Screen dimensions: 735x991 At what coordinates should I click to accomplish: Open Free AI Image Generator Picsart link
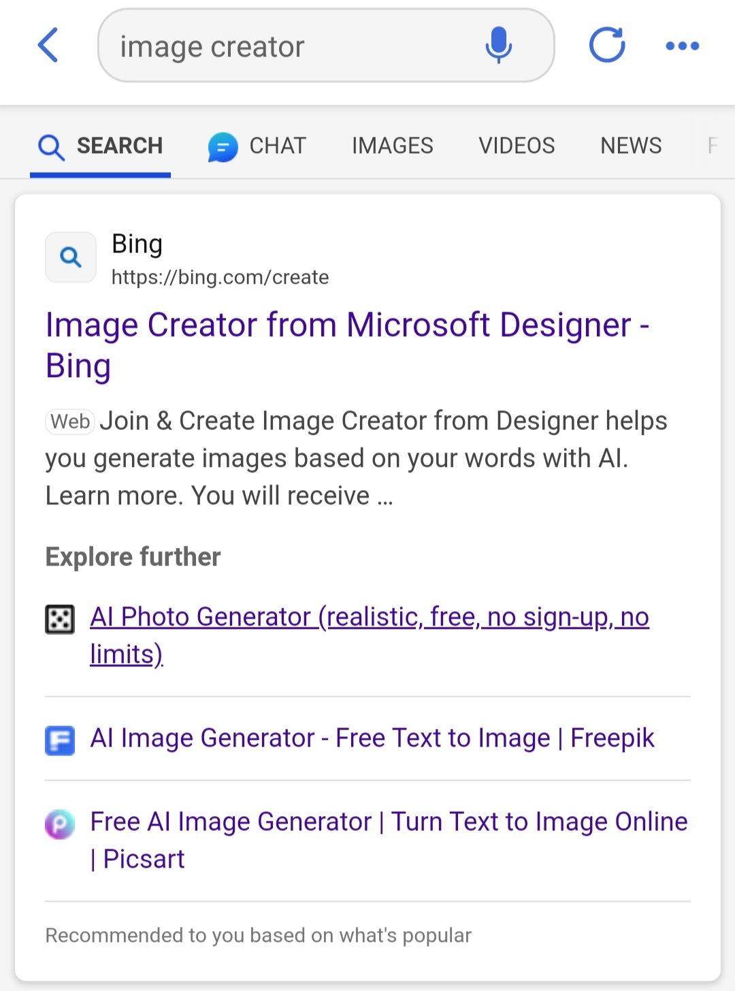tap(389, 840)
